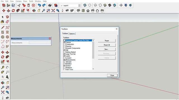This screenshot has width=179, height=100.
Task: Click the Save floppy disk icon
Action: coord(13,5)
